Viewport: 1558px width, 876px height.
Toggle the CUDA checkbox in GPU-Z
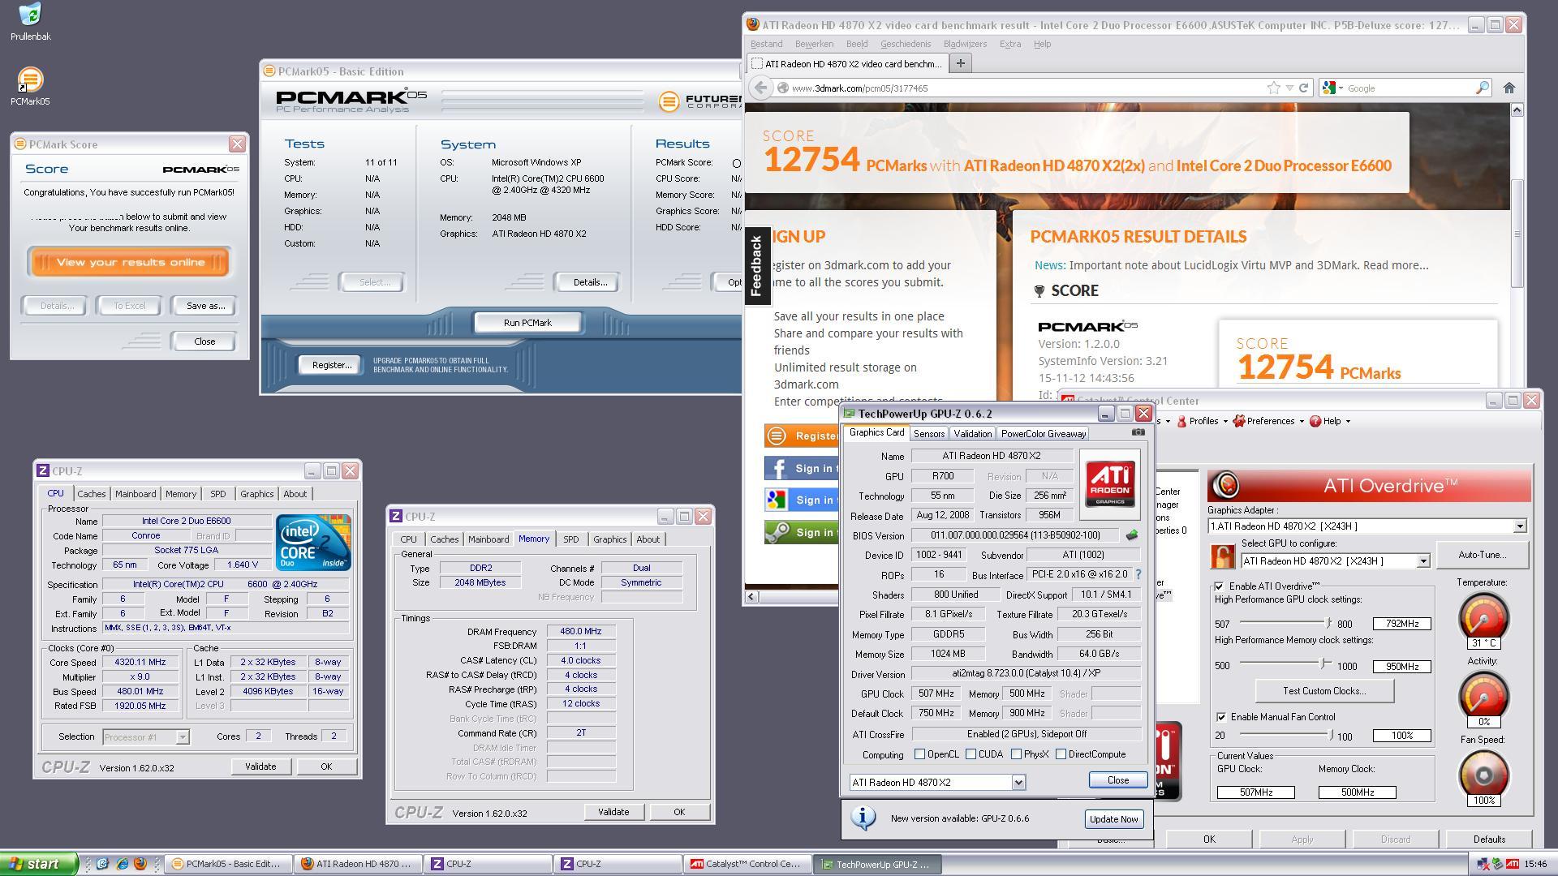click(971, 754)
